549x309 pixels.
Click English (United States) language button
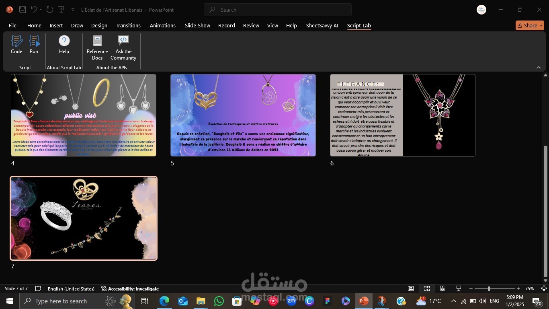(71, 288)
